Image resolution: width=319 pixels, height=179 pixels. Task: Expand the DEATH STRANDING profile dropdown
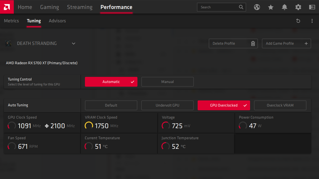tap(73, 44)
